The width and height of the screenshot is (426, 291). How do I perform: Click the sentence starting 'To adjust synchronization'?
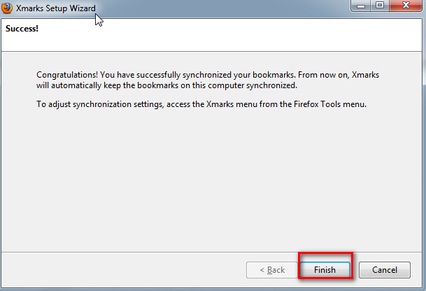click(x=201, y=104)
